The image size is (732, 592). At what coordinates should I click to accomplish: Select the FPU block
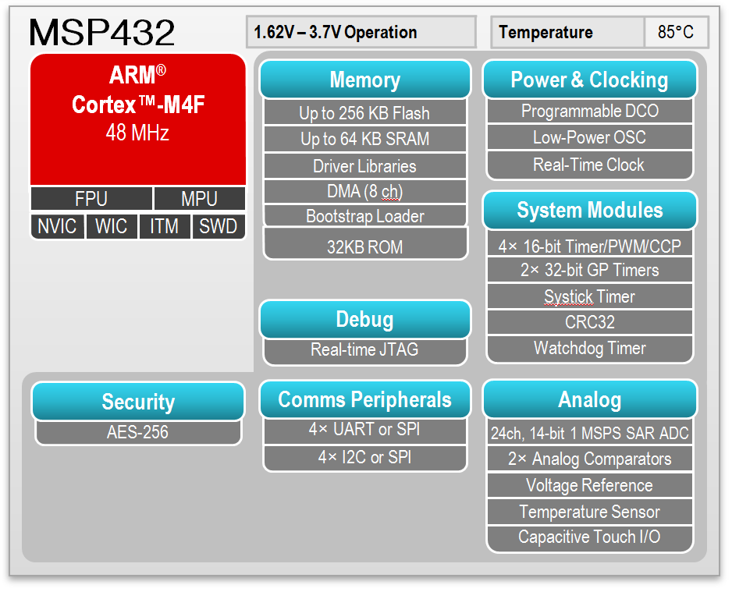(91, 199)
